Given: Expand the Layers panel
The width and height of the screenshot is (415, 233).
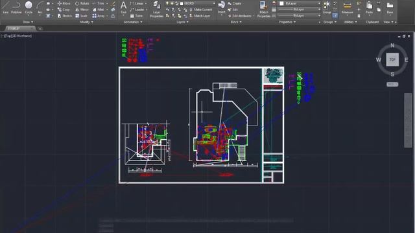Looking at the screenshot, I should click(x=183, y=22).
